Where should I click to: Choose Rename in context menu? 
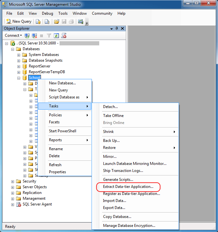[x=65, y=149]
